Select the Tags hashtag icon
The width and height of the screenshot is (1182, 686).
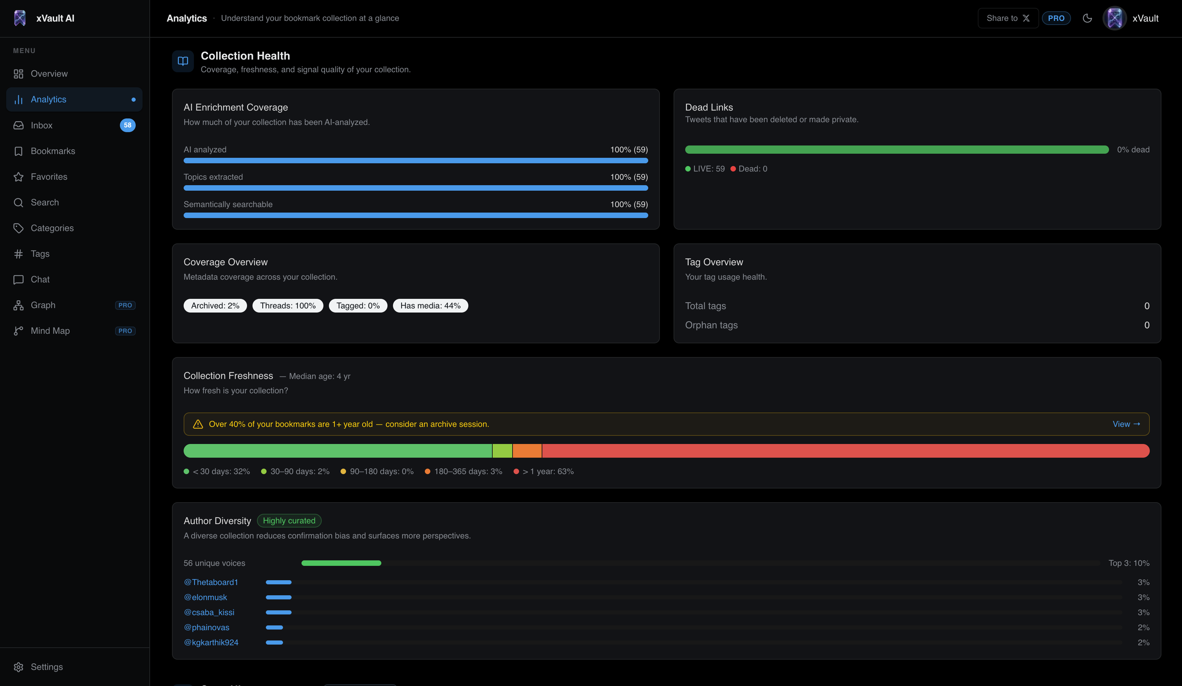pos(18,254)
